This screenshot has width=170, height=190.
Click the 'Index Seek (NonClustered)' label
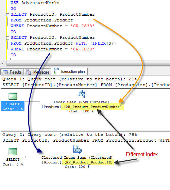[x=81, y=102]
